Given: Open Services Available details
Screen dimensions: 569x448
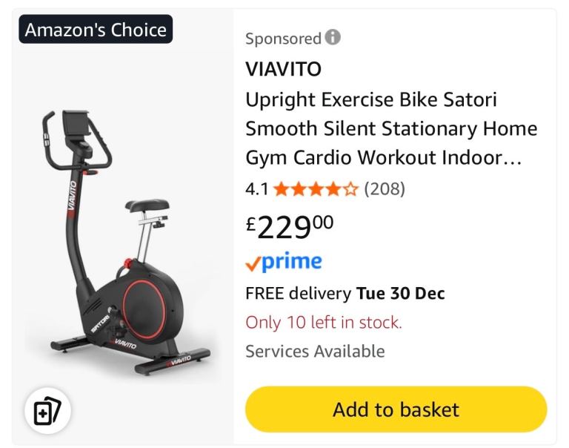Looking at the screenshot, I should [x=315, y=352].
